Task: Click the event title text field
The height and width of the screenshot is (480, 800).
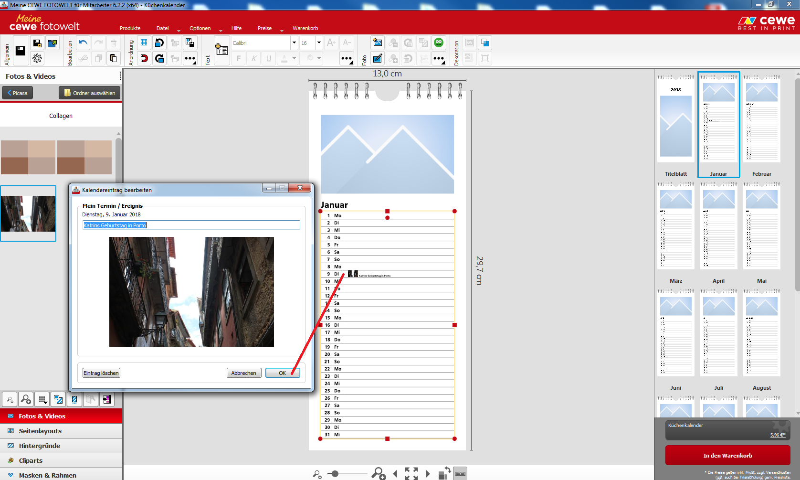Action: click(191, 225)
